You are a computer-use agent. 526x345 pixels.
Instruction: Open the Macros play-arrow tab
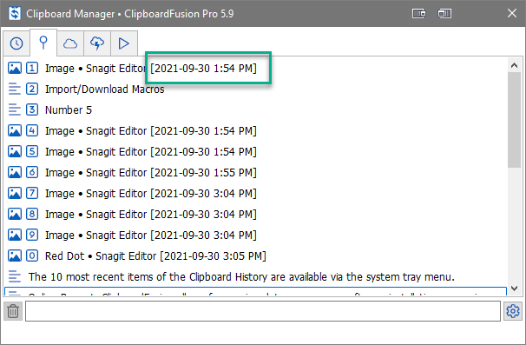click(x=124, y=43)
